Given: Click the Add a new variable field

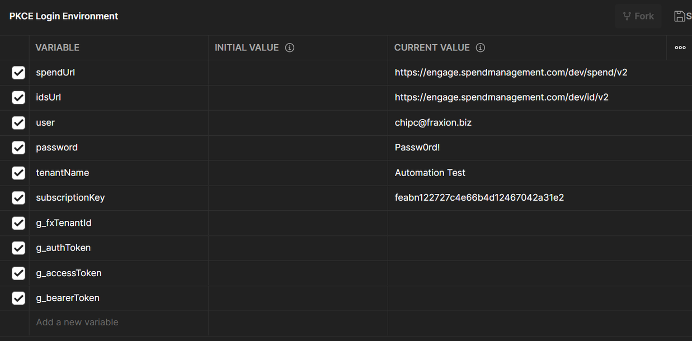Looking at the screenshot, I should pos(77,323).
